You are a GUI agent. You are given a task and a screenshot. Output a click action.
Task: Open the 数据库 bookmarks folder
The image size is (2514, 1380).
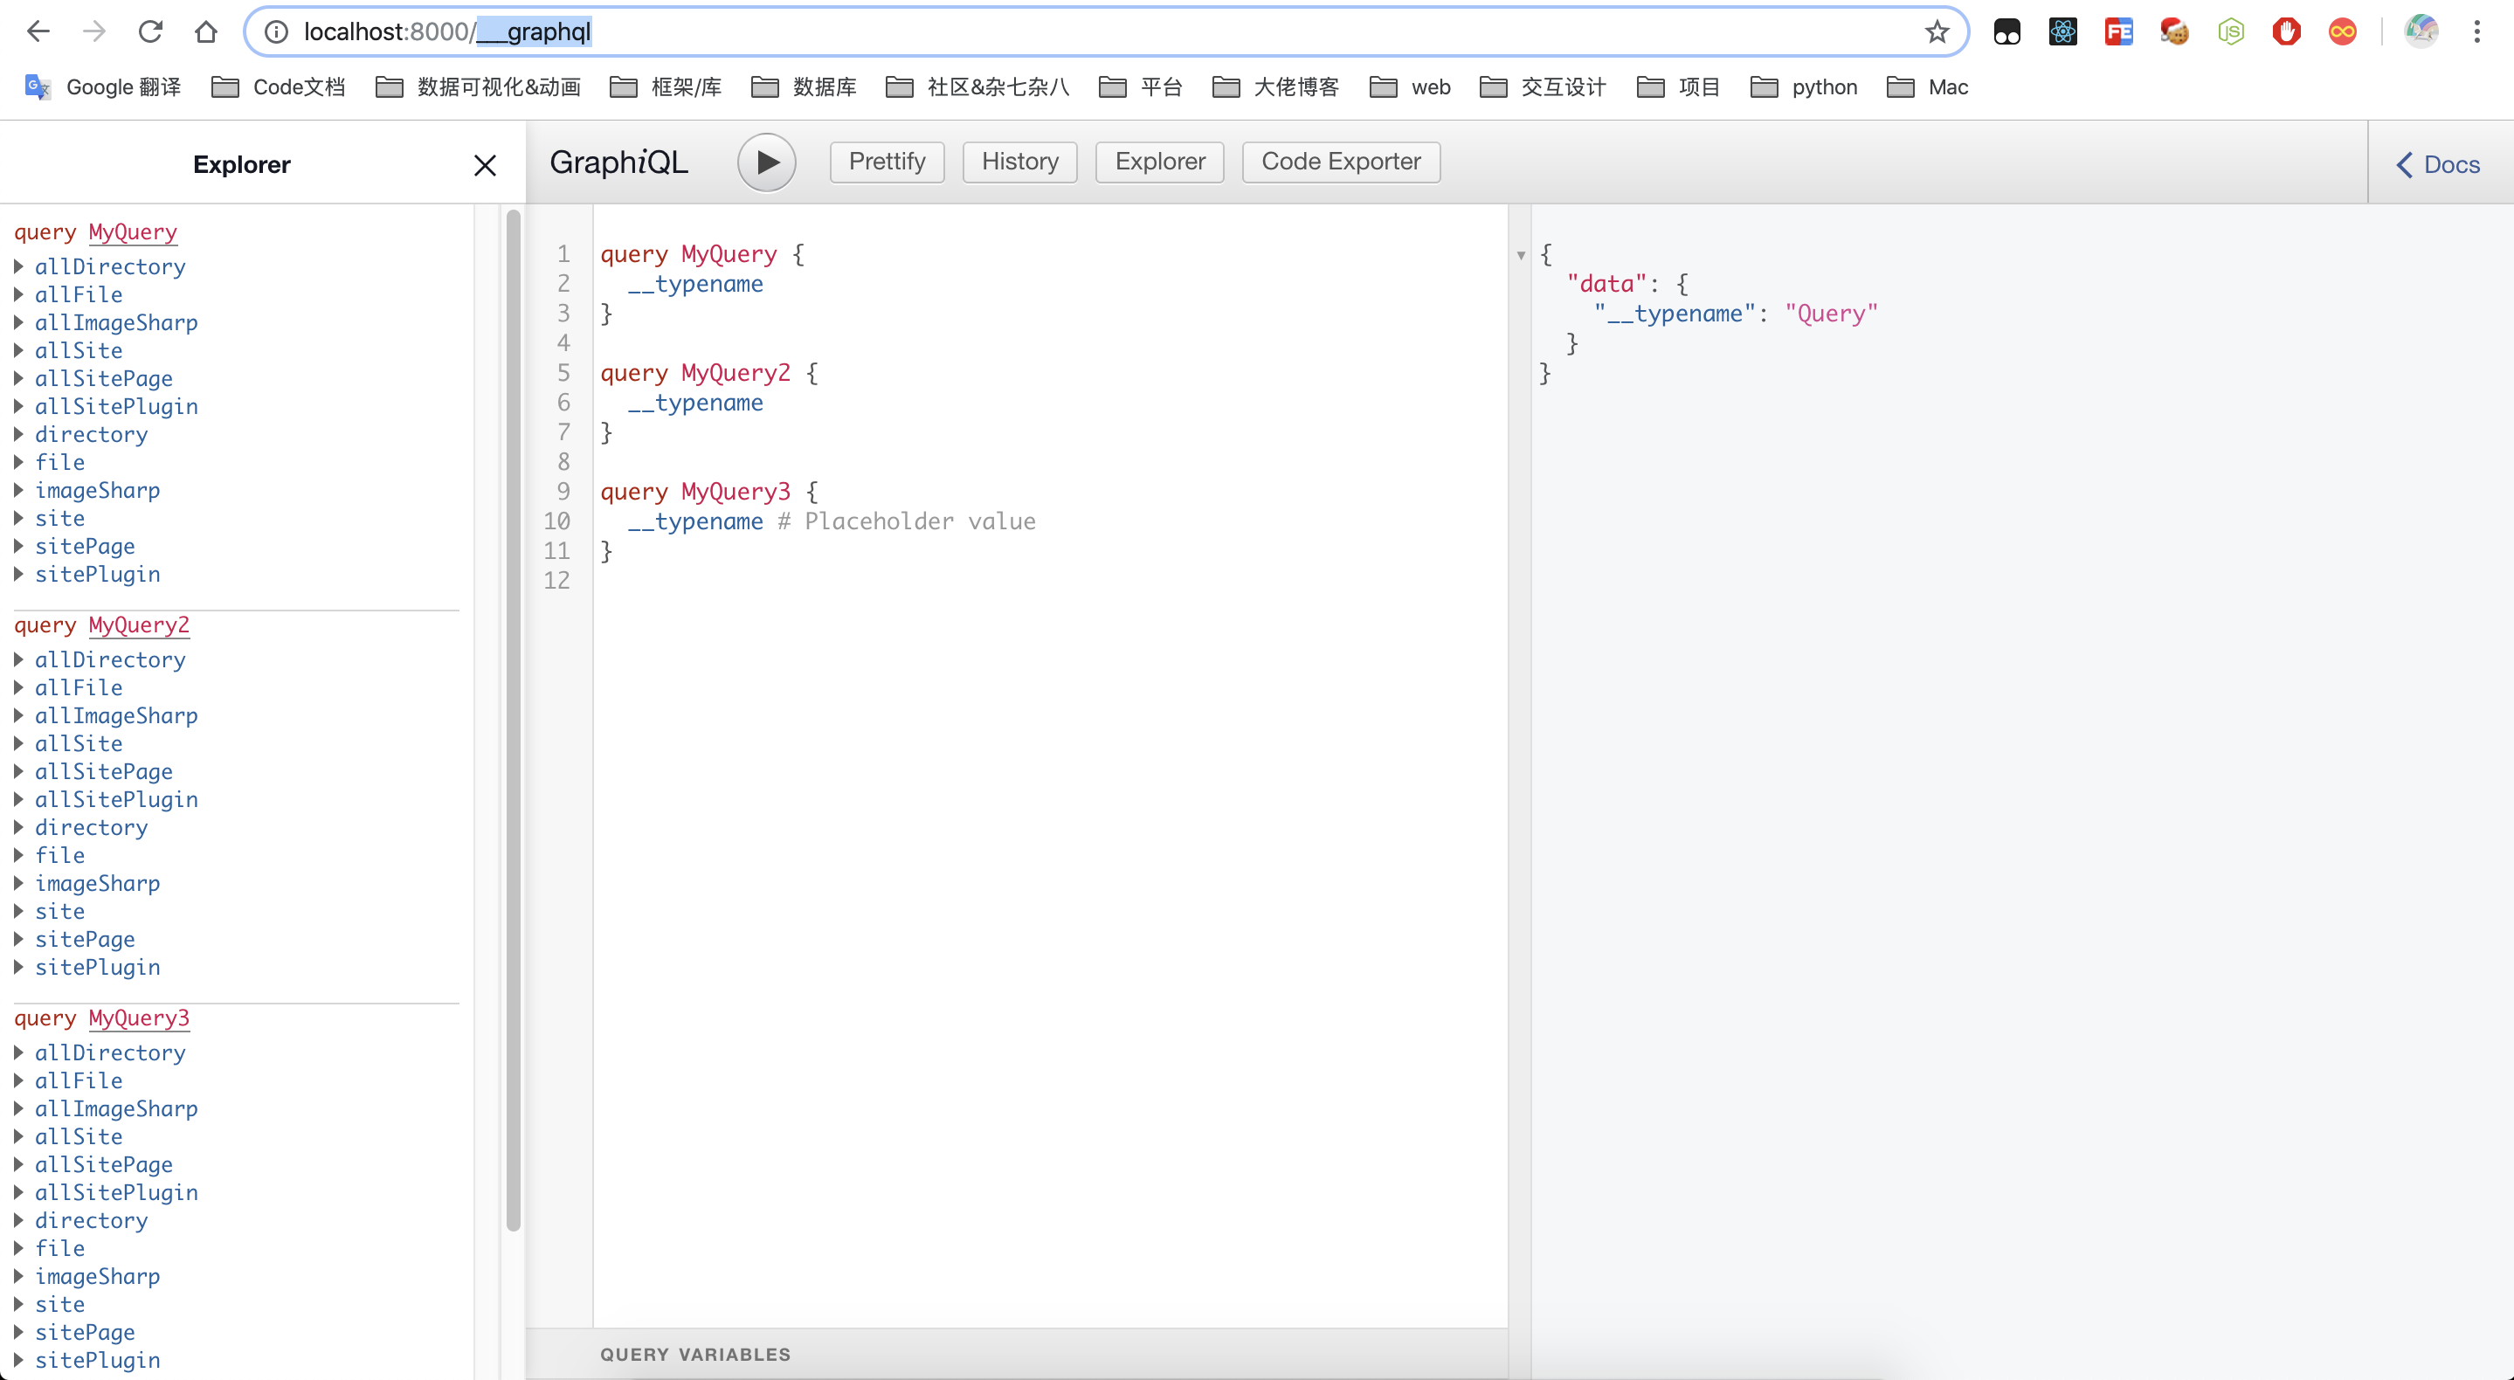pos(805,86)
